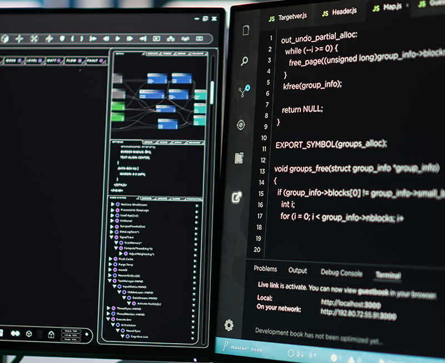The image size is (445, 363).
Task: Select the 3D cube icon in the toolbar
Action: pos(5,38)
